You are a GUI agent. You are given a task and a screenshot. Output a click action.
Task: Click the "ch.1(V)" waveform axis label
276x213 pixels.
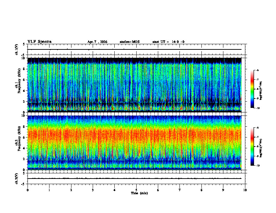tap(17, 49)
